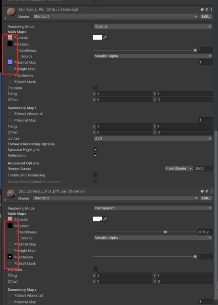
Task: Select the Eye Secondary Normal Map slot
Action: coord(10,120)
